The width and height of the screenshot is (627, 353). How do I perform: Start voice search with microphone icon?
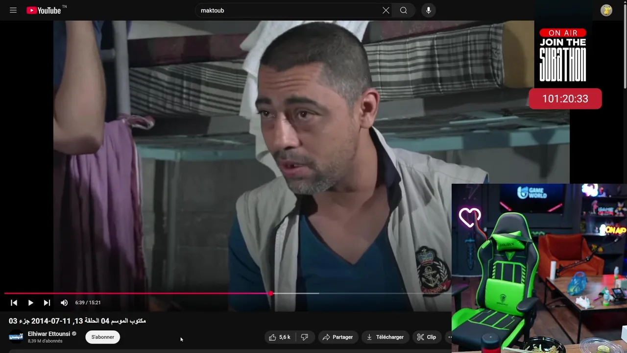point(428,10)
